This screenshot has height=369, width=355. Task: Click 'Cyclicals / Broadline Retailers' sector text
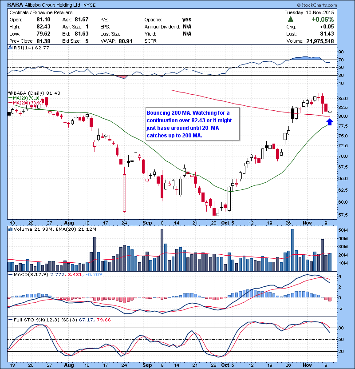[41, 12]
